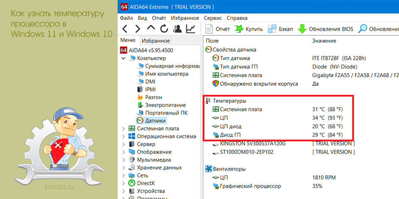Click the 1810 RPM value
Image resolution: width=399 pixels, height=199 pixels.
coord(325,177)
